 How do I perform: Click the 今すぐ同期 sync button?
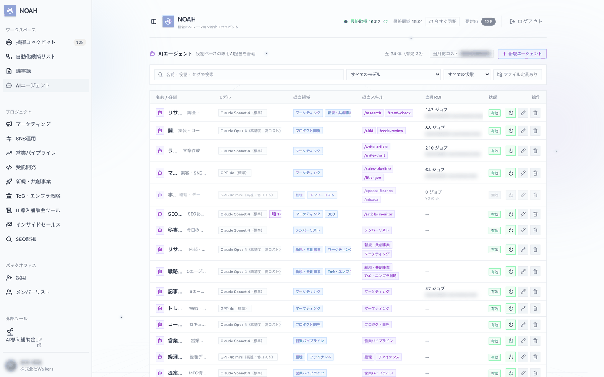click(443, 21)
